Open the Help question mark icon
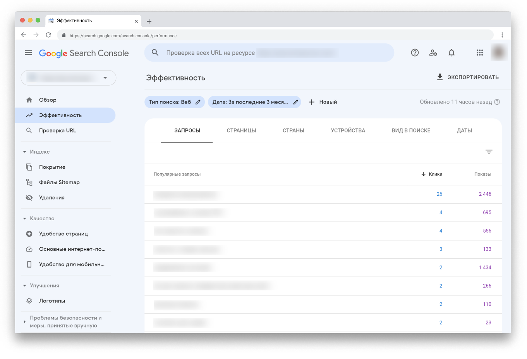This screenshot has height=359, width=527. [415, 52]
